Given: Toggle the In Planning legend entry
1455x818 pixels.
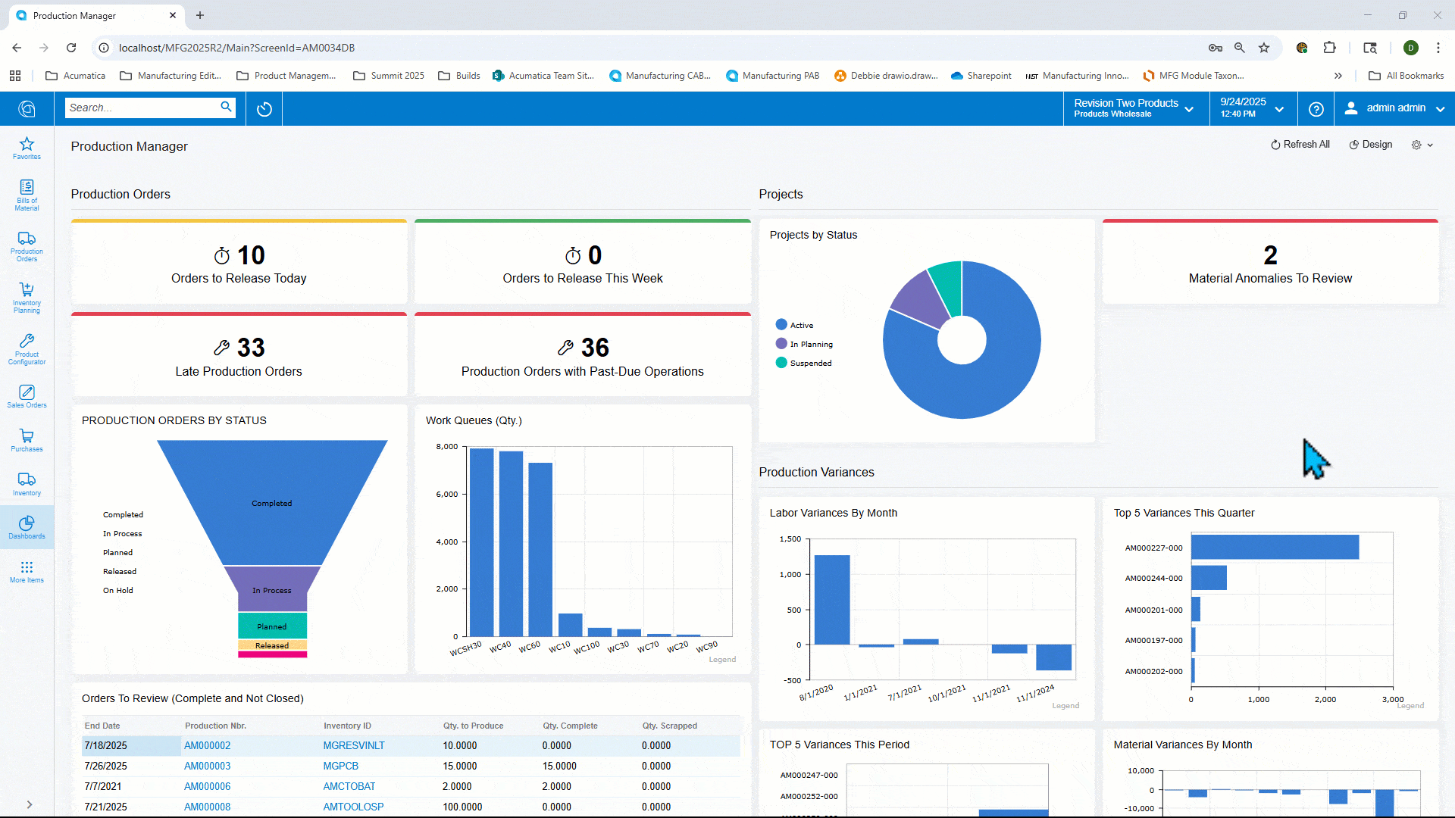Looking at the screenshot, I should click(804, 343).
